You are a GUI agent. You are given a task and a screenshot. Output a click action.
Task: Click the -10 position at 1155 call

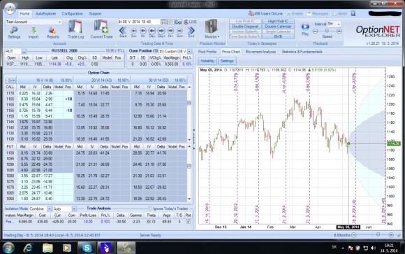tap(68, 111)
